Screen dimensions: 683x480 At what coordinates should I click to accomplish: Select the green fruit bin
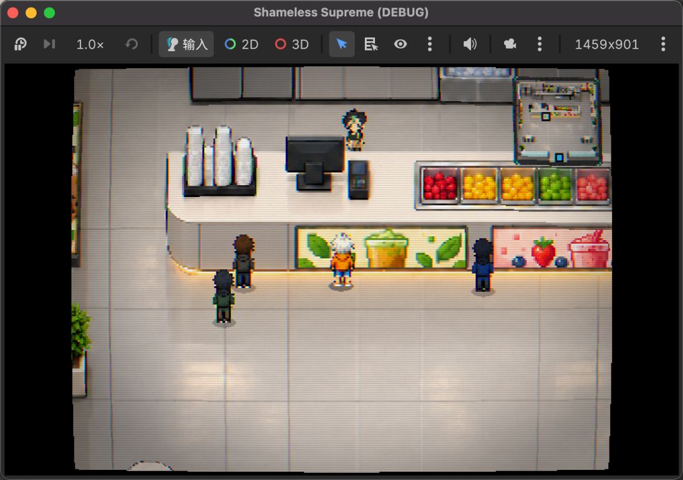[x=555, y=185]
